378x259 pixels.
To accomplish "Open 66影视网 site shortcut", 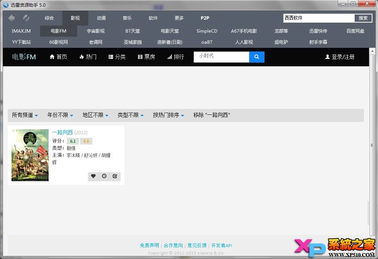I will [58, 42].
